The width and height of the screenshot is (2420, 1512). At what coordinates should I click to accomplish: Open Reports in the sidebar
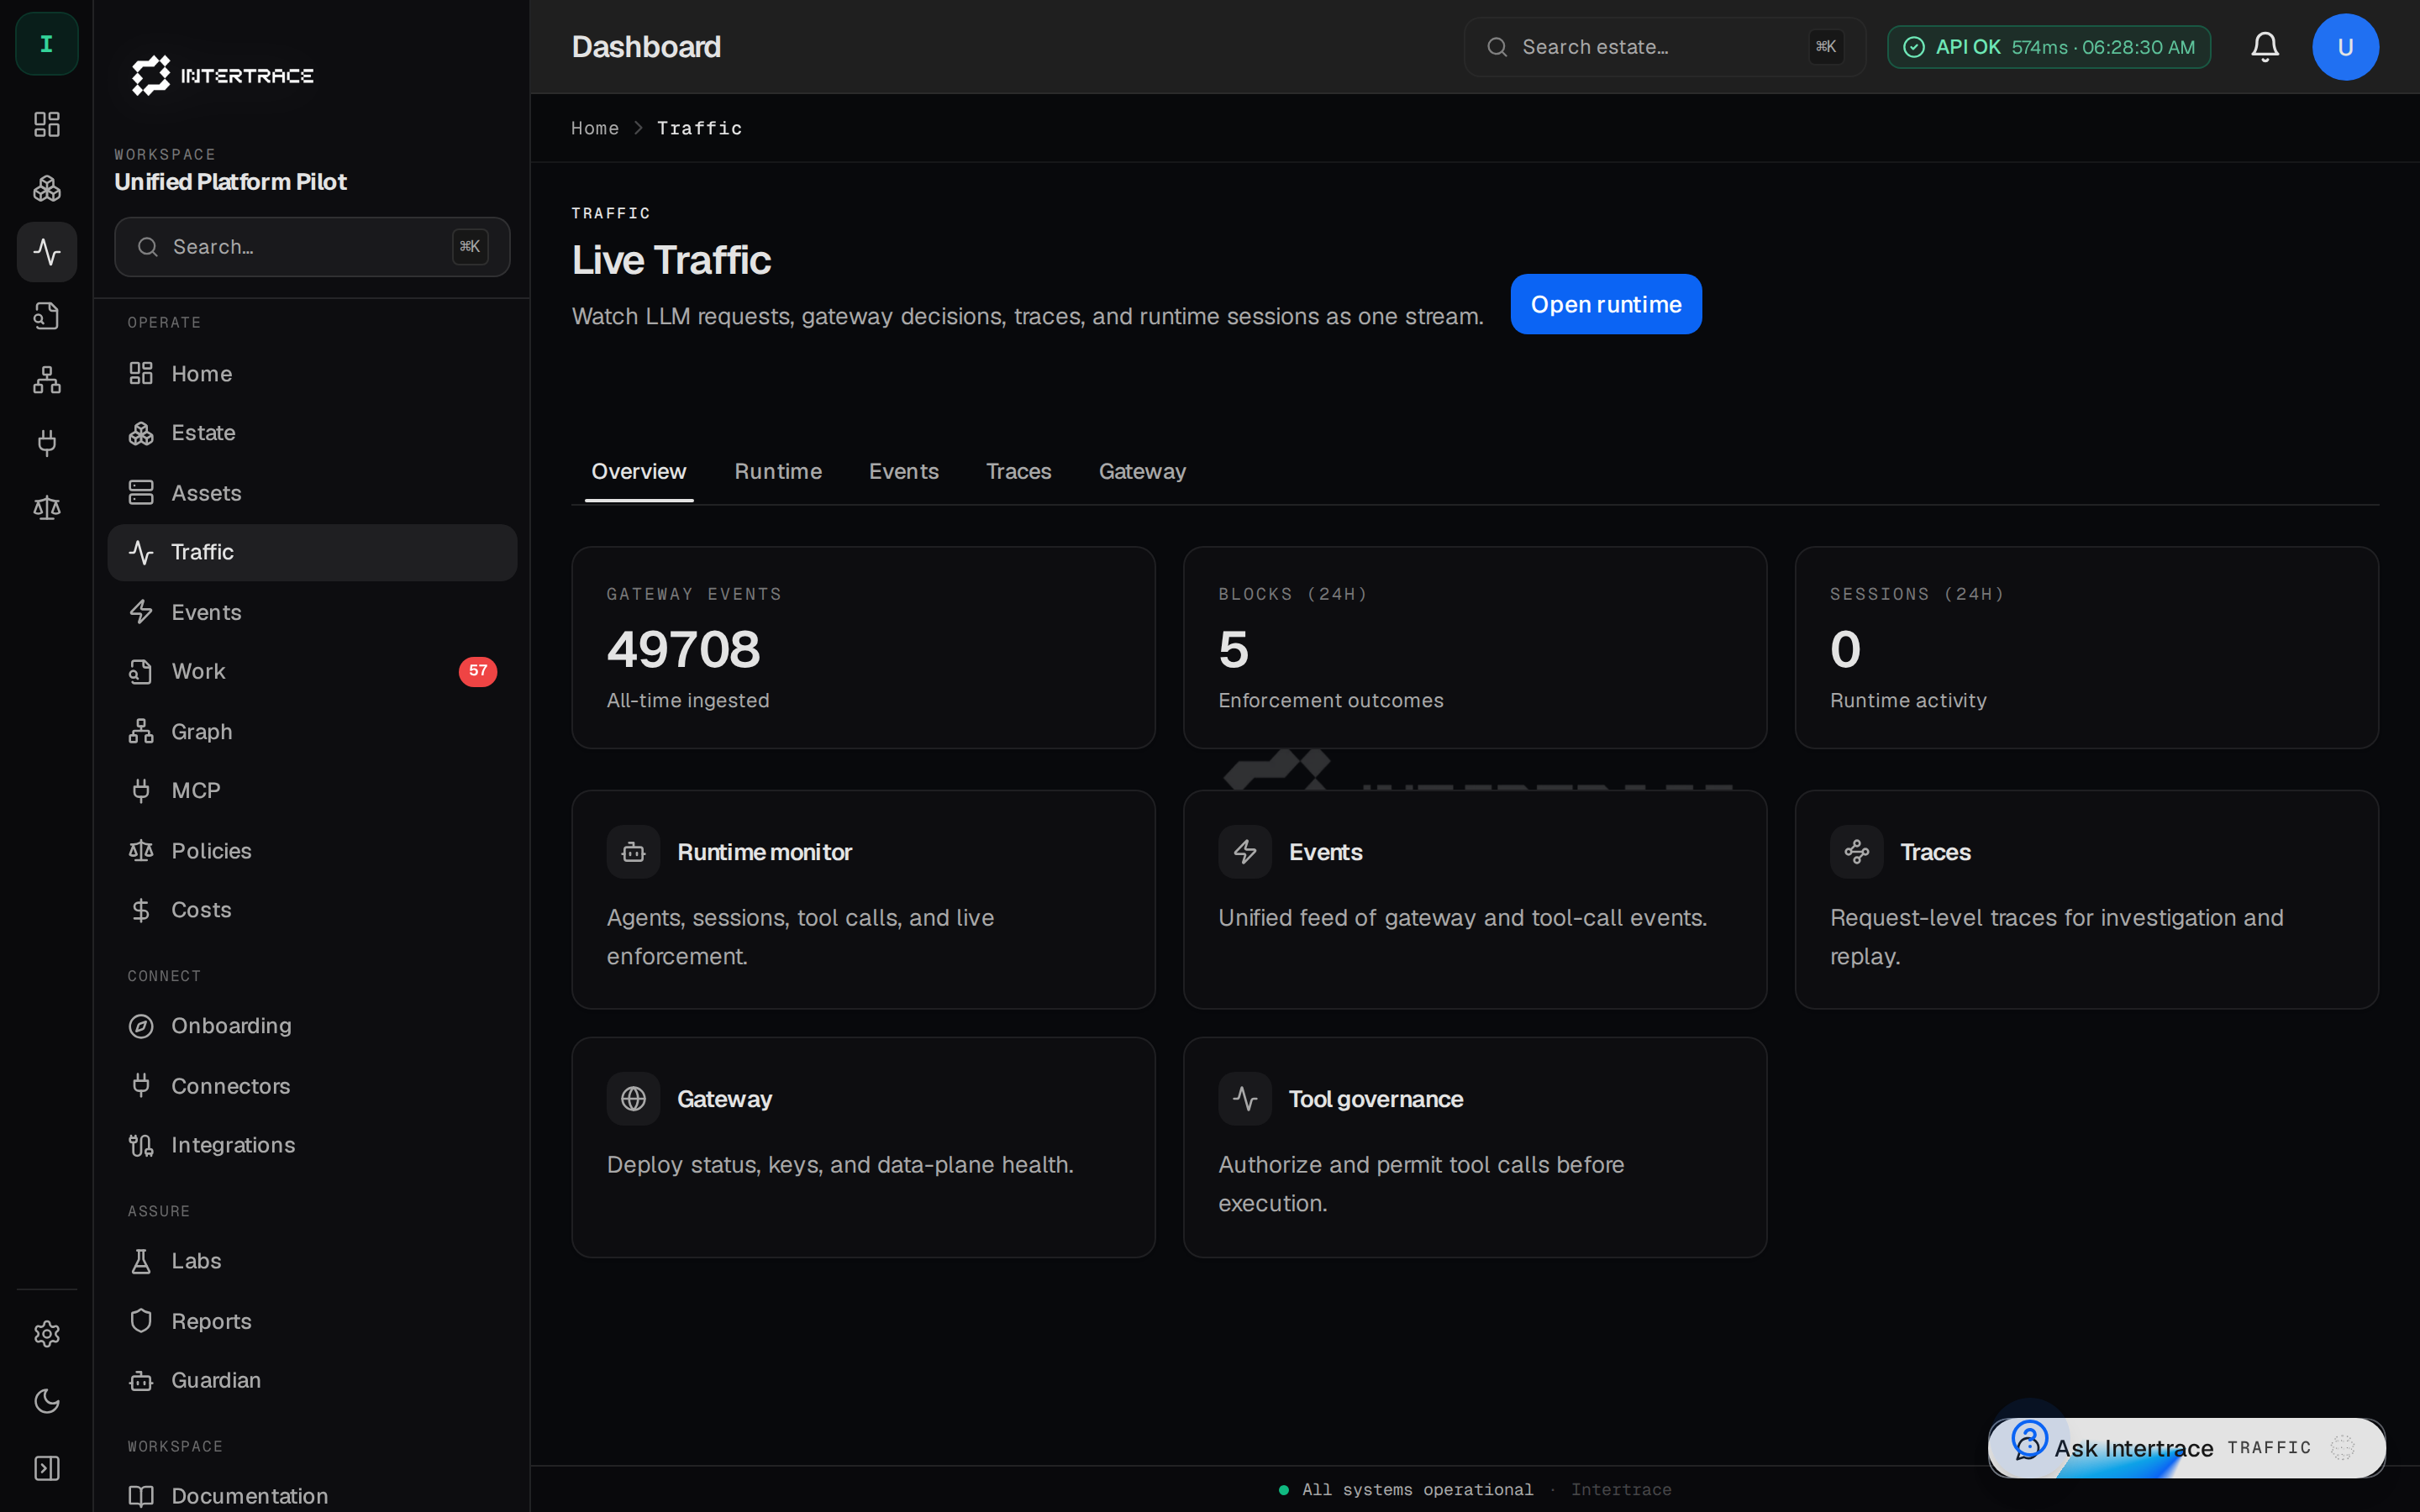(312, 1320)
